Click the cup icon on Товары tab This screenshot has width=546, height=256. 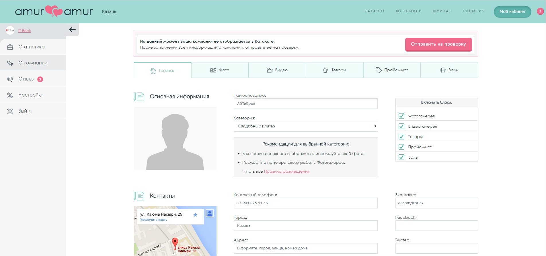tap(326, 70)
